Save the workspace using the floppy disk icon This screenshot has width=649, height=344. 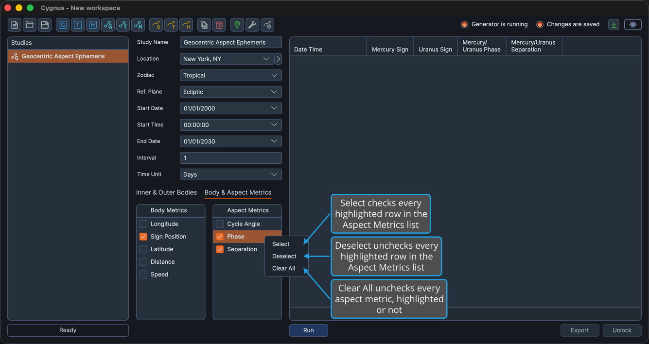coord(45,25)
